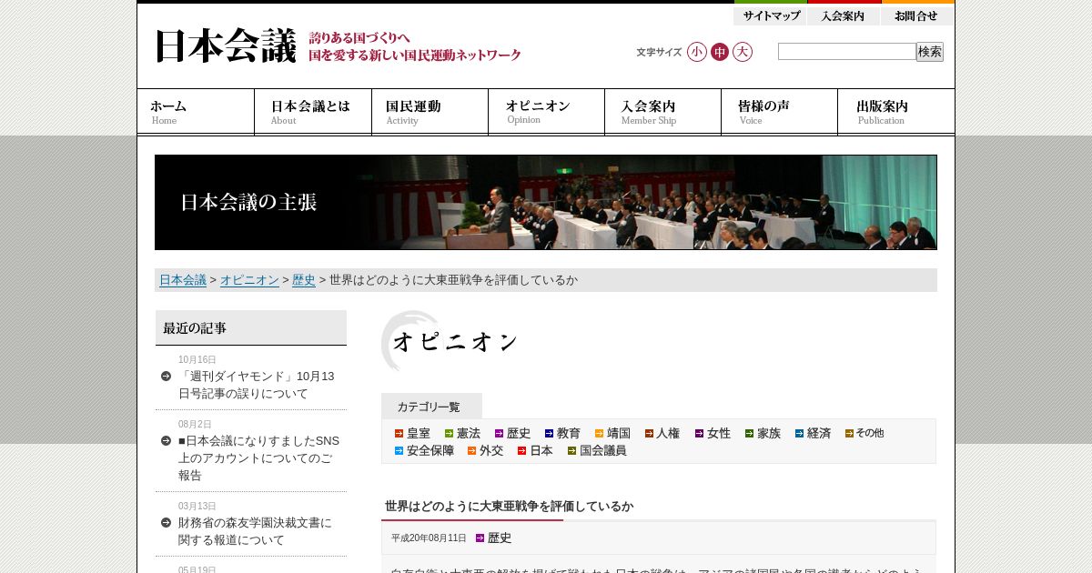Open 入会案内 Member Ship menu item
The height and width of the screenshot is (573, 1092).
click(662, 112)
